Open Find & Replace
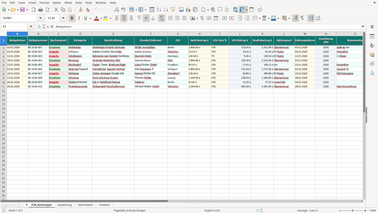378x213 pixels. [x=117, y=10]
